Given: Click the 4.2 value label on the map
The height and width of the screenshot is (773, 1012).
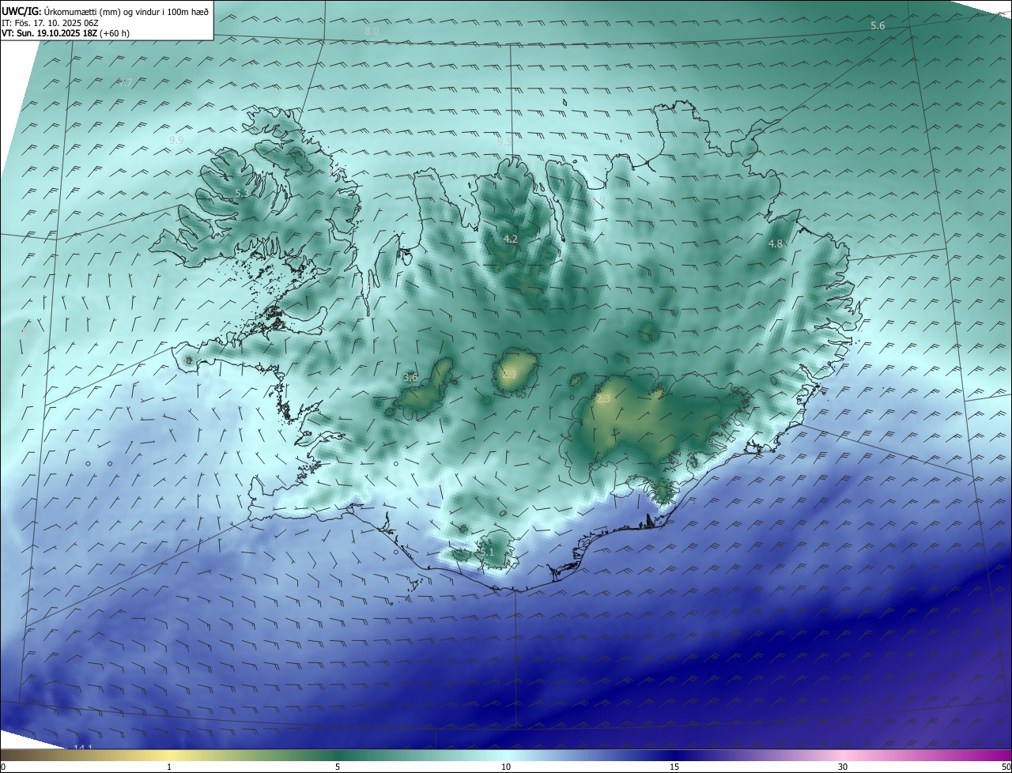Looking at the screenshot, I should point(511,239).
